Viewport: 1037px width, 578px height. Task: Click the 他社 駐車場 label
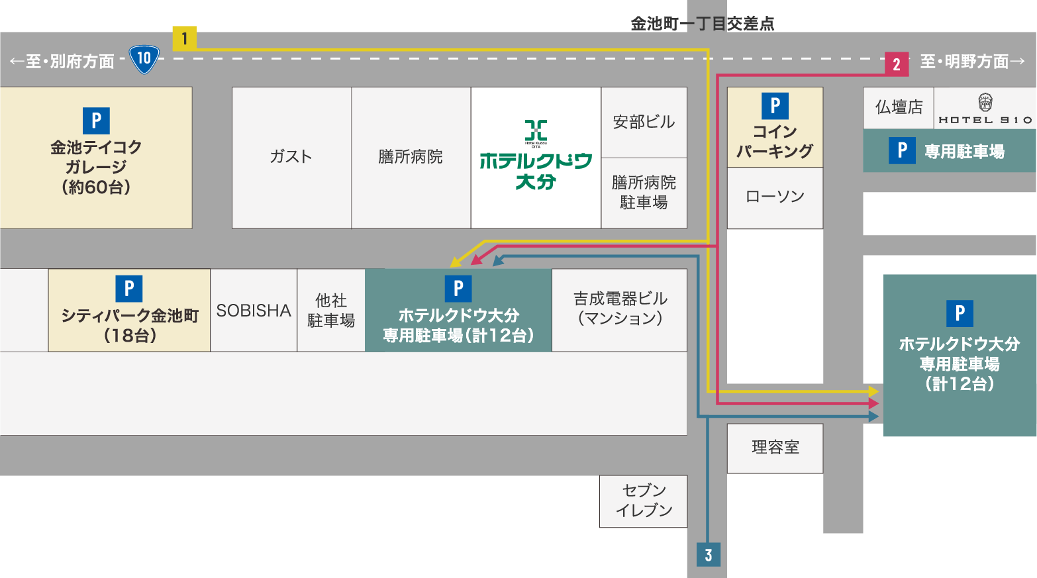331,311
